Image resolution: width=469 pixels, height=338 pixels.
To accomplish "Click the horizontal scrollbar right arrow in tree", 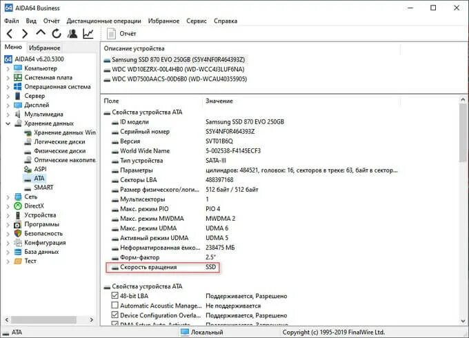I will 92,320.
